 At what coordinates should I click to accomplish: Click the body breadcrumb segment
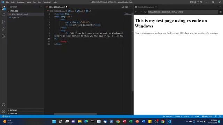pyautogui.click(x=80, y=11)
